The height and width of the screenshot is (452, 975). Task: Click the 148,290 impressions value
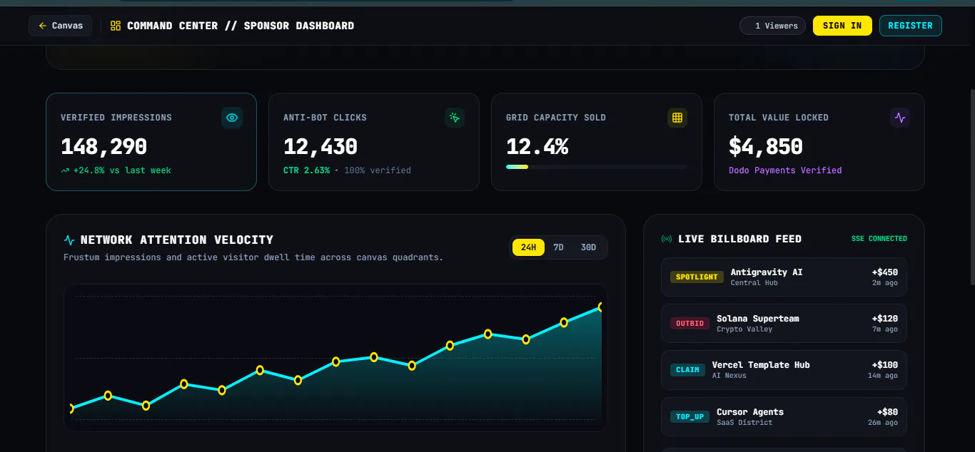(x=103, y=147)
